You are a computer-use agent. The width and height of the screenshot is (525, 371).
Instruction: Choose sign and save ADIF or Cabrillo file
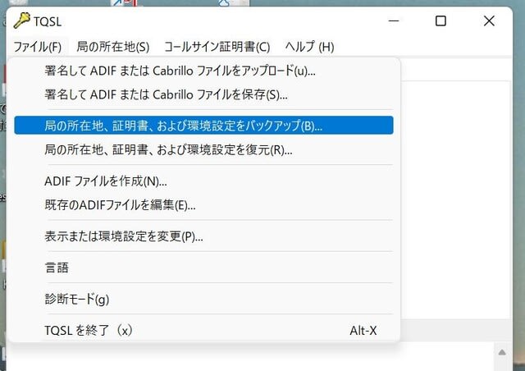(166, 94)
